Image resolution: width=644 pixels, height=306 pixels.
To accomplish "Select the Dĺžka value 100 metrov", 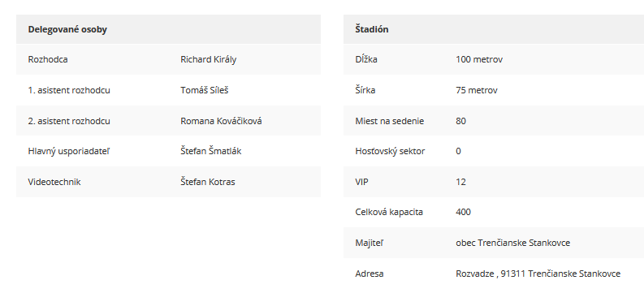I will click(479, 59).
